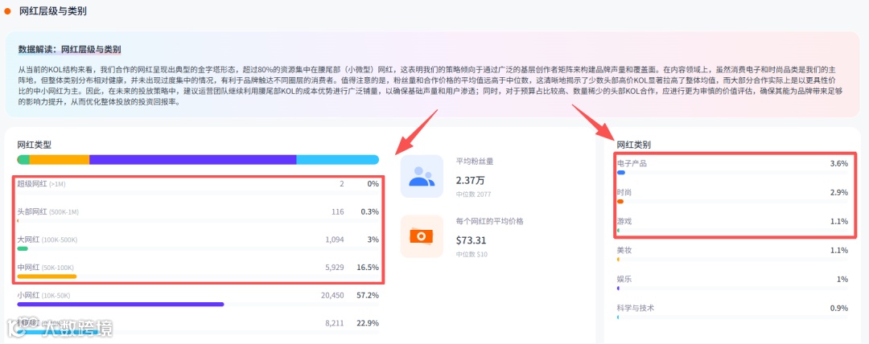Click the 小网红 purple progress bar
This screenshot has height=344, width=869.
120,304
